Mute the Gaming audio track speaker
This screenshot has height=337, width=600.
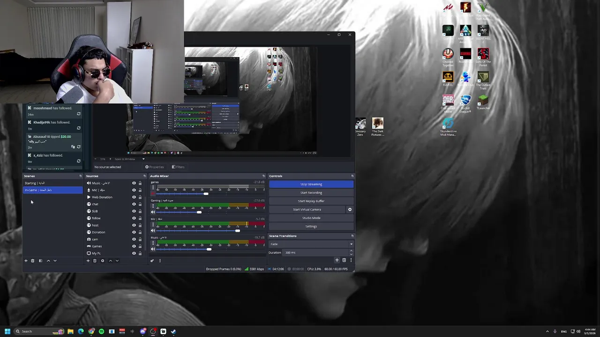[x=153, y=212]
